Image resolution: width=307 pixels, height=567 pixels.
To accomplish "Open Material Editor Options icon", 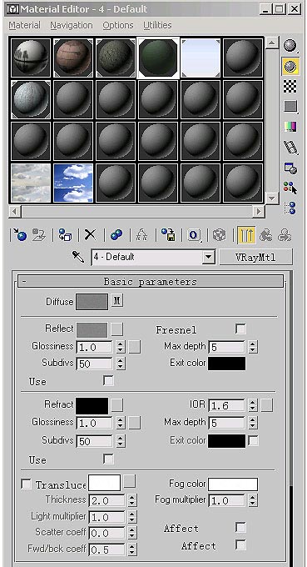I will pos(290,168).
